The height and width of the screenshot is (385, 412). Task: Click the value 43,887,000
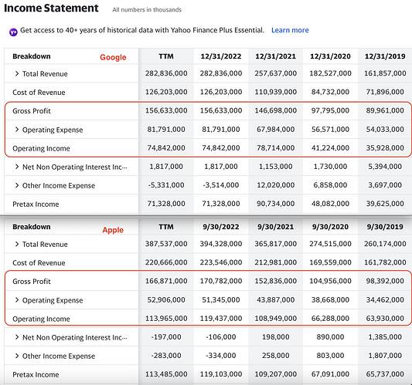coord(276,300)
